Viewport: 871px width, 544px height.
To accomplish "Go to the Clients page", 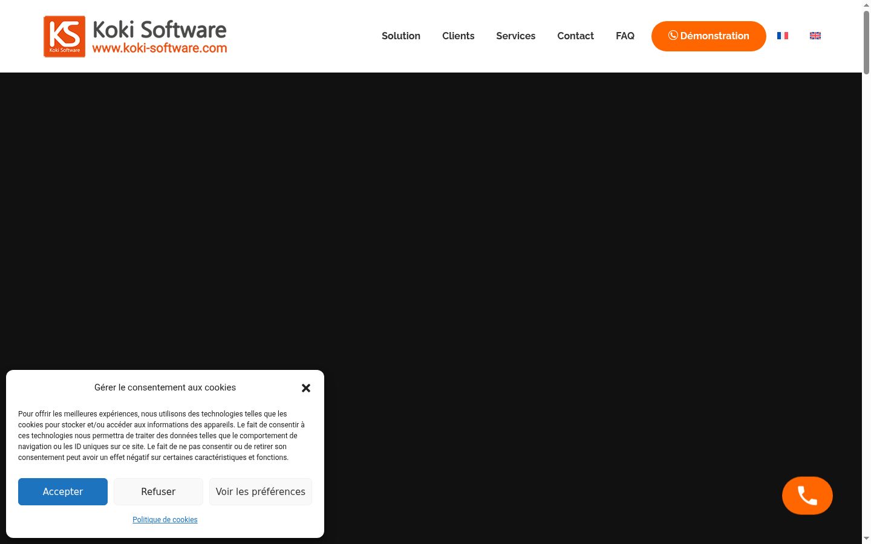I will (x=458, y=36).
